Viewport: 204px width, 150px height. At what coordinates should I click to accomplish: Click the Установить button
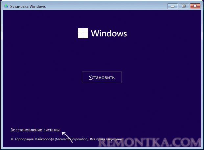(102, 77)
